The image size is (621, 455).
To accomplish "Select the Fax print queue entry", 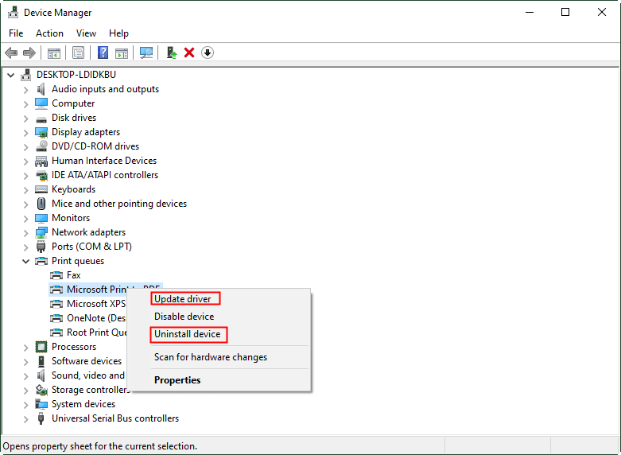I will pyautogui.click(x=74, y=275).
